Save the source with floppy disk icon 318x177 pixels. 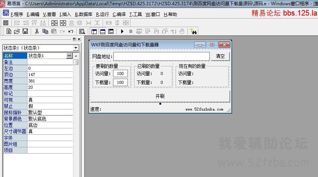click(25, 32)
